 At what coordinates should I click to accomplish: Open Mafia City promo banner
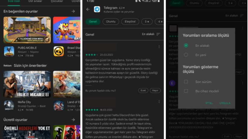pos(27,84)
